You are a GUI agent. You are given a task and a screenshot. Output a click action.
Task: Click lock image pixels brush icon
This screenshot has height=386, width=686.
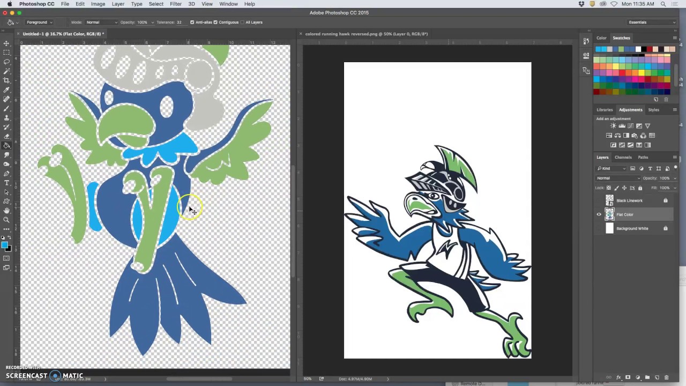pyautogui.click(x=616, y=188)
